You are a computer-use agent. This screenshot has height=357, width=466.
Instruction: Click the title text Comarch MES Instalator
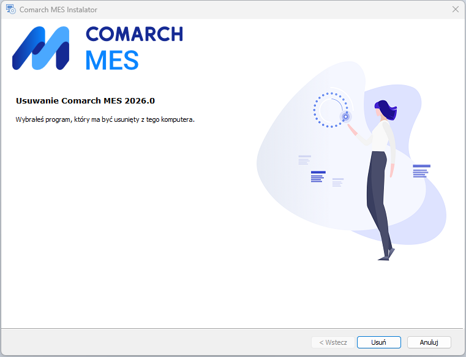(58, 10)
